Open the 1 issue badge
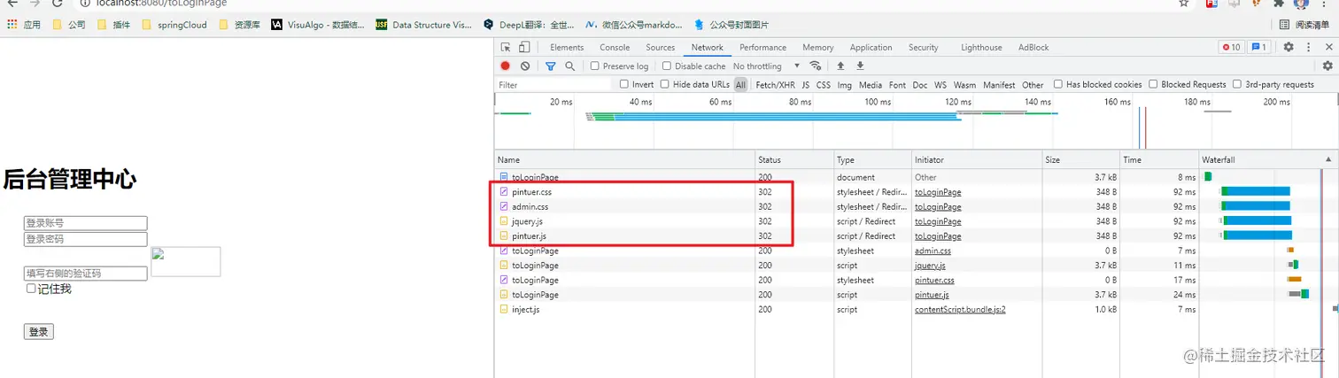 pos(1258,48)
